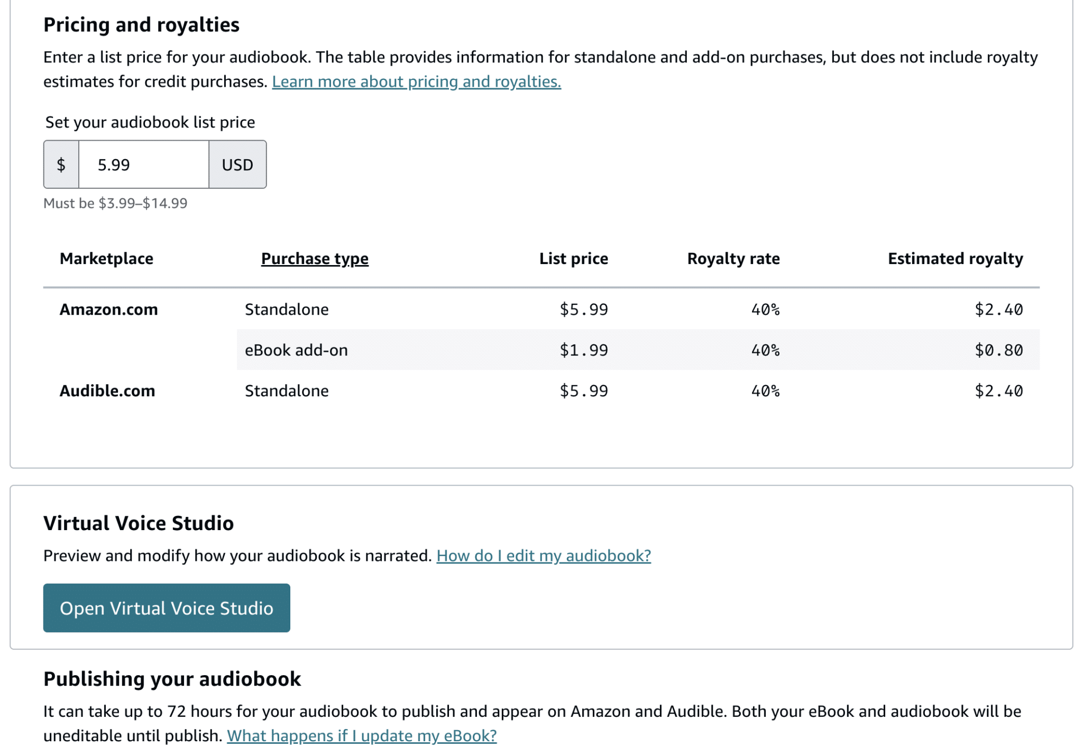Click 40% royalty rate in eBook add-on row
The width and height of the screenshot is (1083, 755).
coord(766,350)
